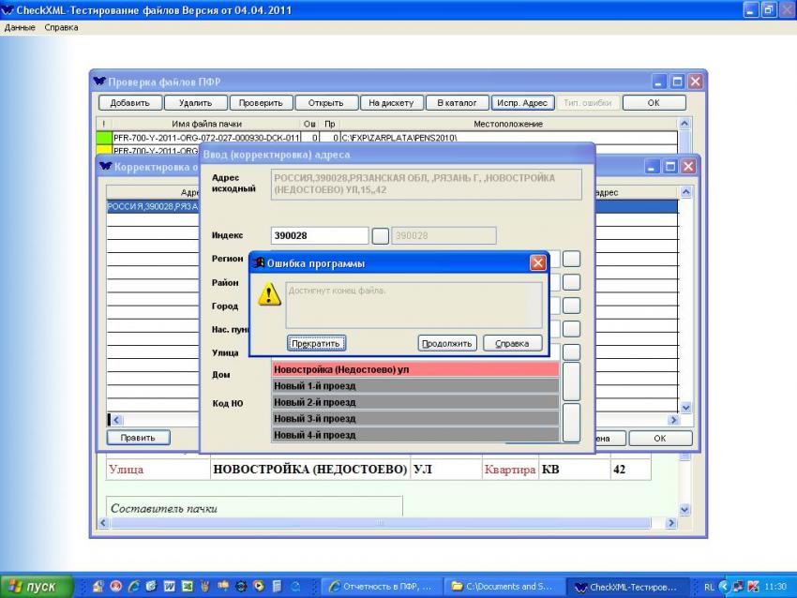The image size is (797, 598).
Task: Click the warning icon in the error dialog
Action: tap(270, 295)
